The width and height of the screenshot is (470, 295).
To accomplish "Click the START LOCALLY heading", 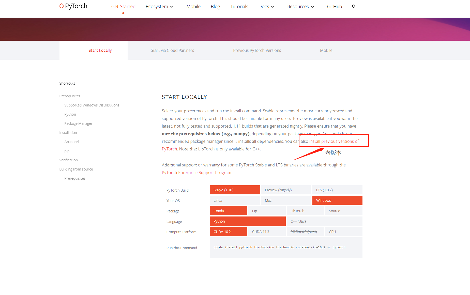I will click(x=184, y=97).
